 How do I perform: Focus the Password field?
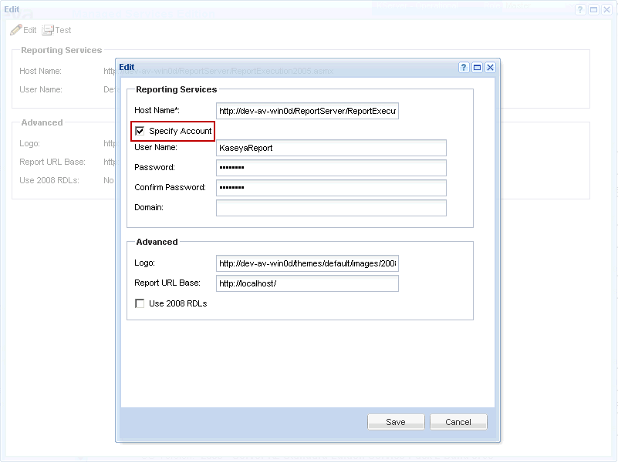click(331, 168)
